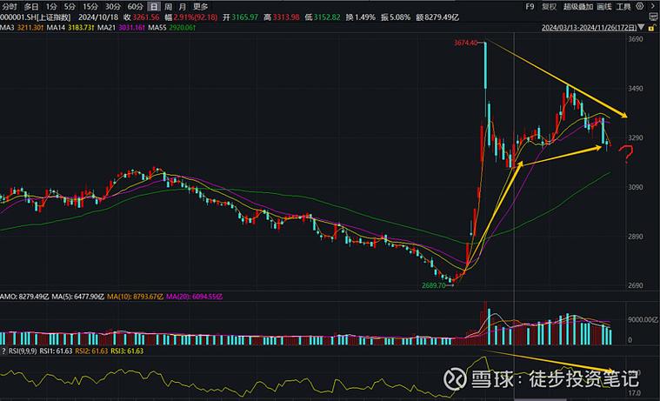
Task: Click the 3674.40 peak price marker
Action: 464,43
